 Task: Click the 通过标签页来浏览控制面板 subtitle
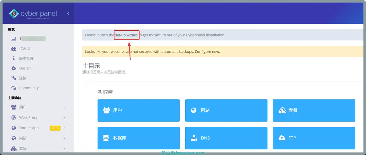click(x=105, y=72)
